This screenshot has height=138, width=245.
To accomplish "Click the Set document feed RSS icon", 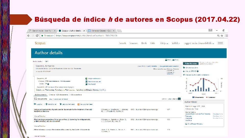I will tap(78, 104).
